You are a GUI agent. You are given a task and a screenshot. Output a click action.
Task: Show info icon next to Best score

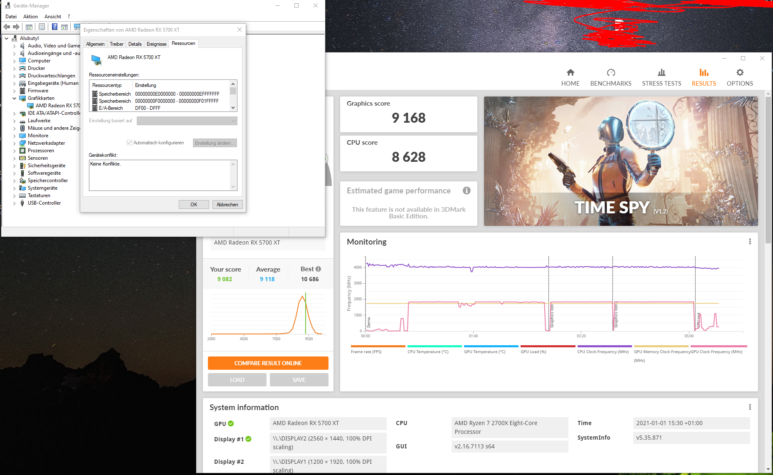(x=318, y=269)
